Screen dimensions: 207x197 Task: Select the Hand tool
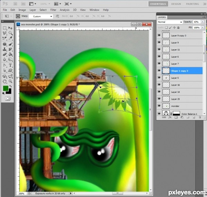(x=4, y=81)
